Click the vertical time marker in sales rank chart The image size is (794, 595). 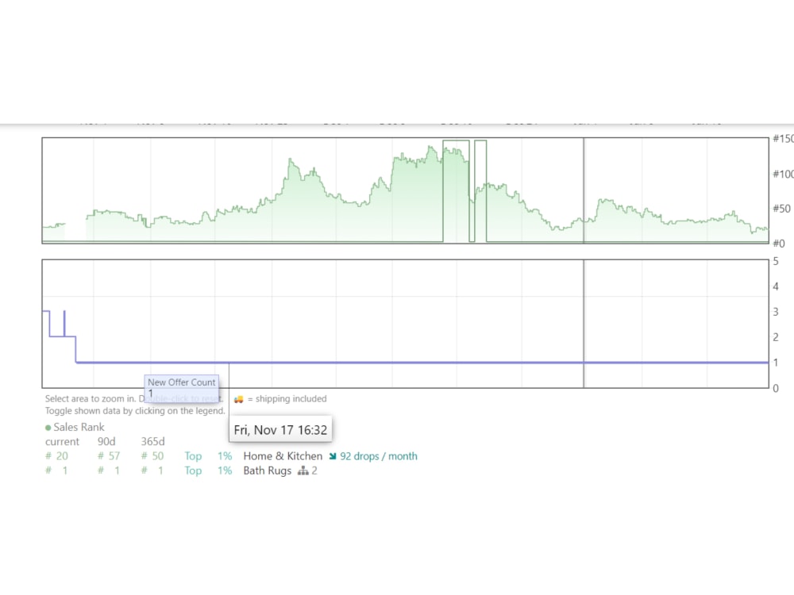(x=584, y=190)
